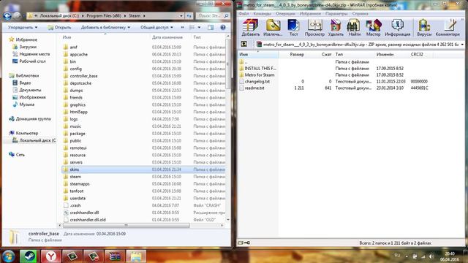Open Общий доступ dropdown
This screenshot has height=263, width=468.
pyautogui.click(x=156, y=28)
